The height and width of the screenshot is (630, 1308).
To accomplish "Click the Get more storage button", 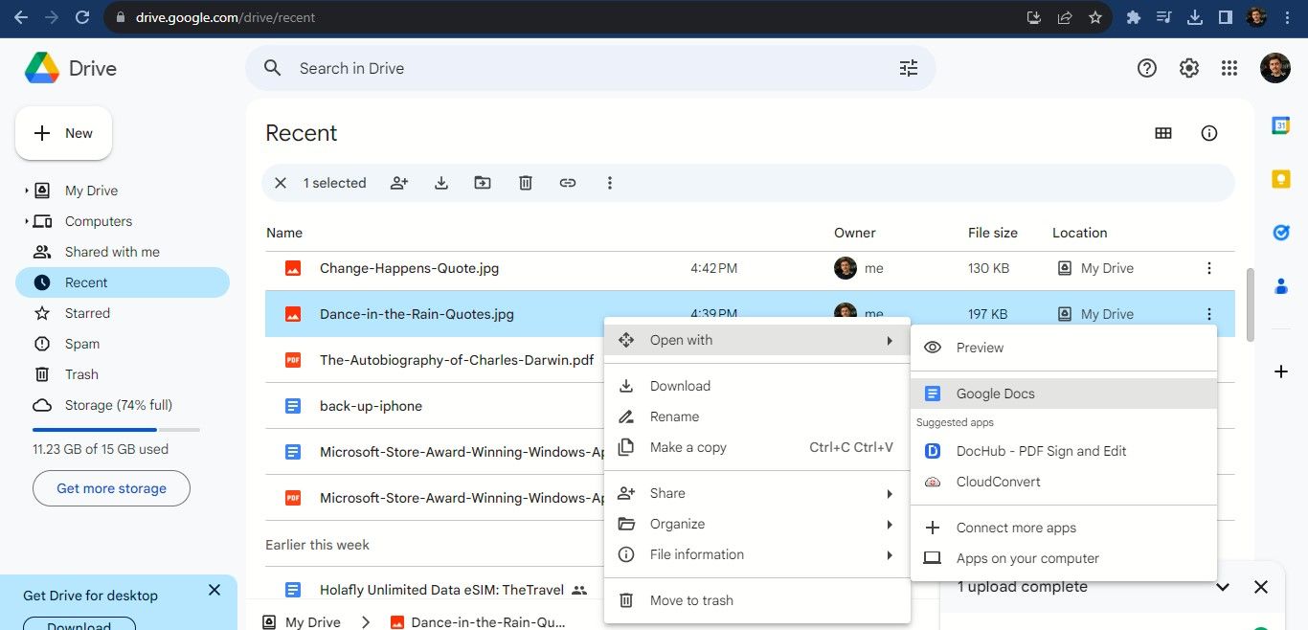I will (111, 488).
